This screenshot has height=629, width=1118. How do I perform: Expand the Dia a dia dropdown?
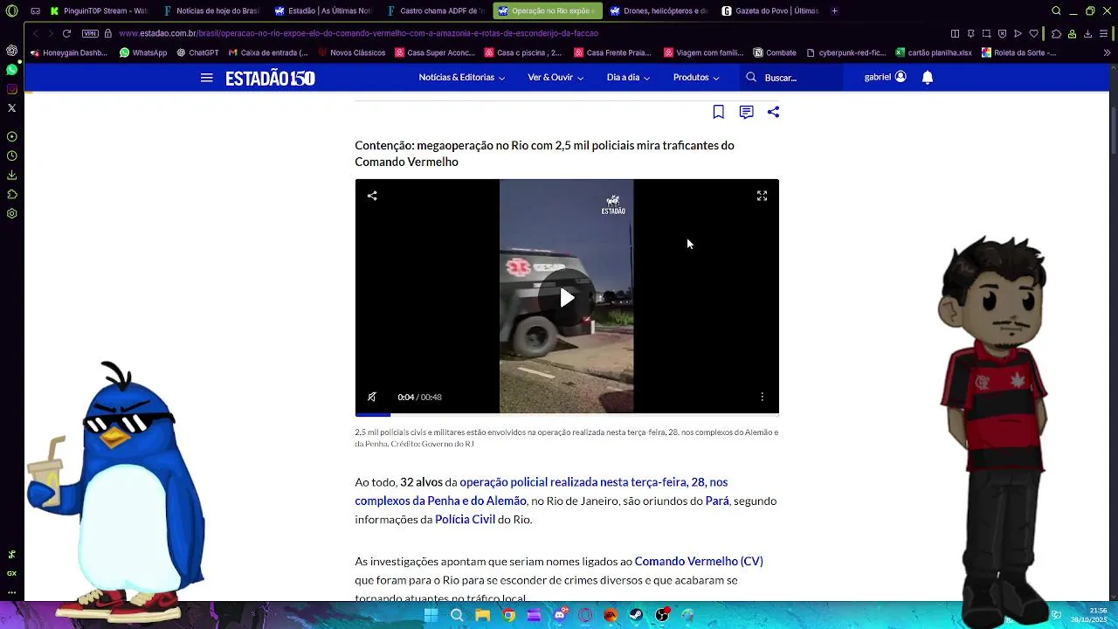tap(628, 78)
